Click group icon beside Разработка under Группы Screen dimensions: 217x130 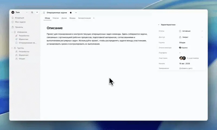point(16,52)
